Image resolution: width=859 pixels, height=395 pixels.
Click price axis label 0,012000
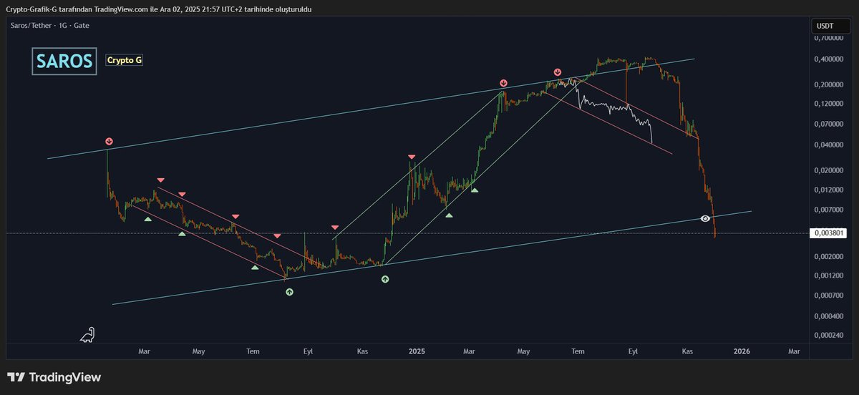click(x=829, y=190)
